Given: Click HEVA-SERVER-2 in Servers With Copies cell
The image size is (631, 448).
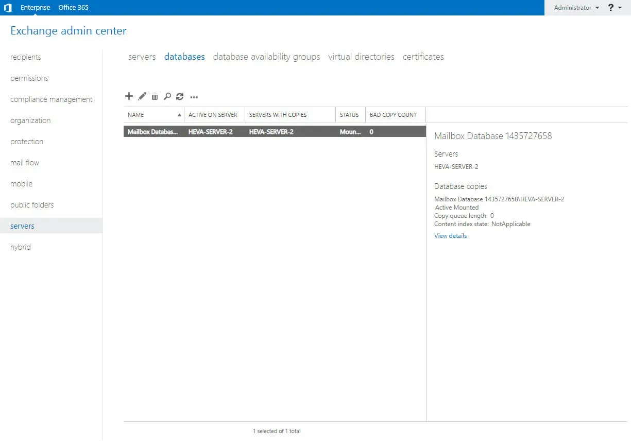Looking at the screenshot, I should (271, 132).
